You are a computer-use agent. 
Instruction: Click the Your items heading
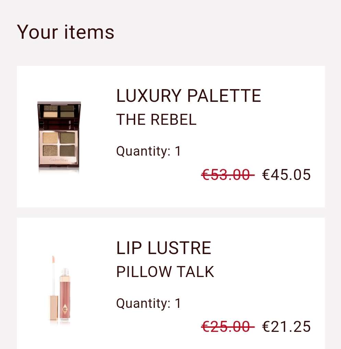click(66, 32)
